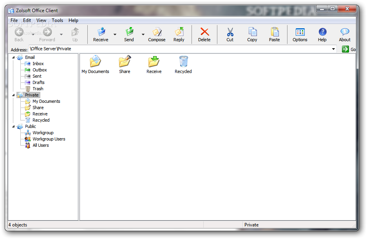
Task: Select the Private root node
Action: [x=32, y=95]
